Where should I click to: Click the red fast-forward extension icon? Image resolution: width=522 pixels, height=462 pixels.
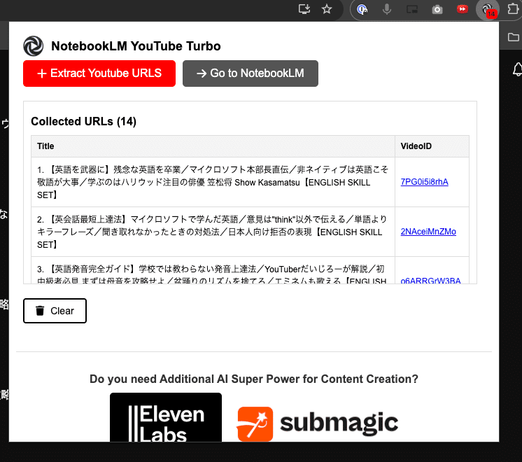pyautogui.click(x=462, y=10)
